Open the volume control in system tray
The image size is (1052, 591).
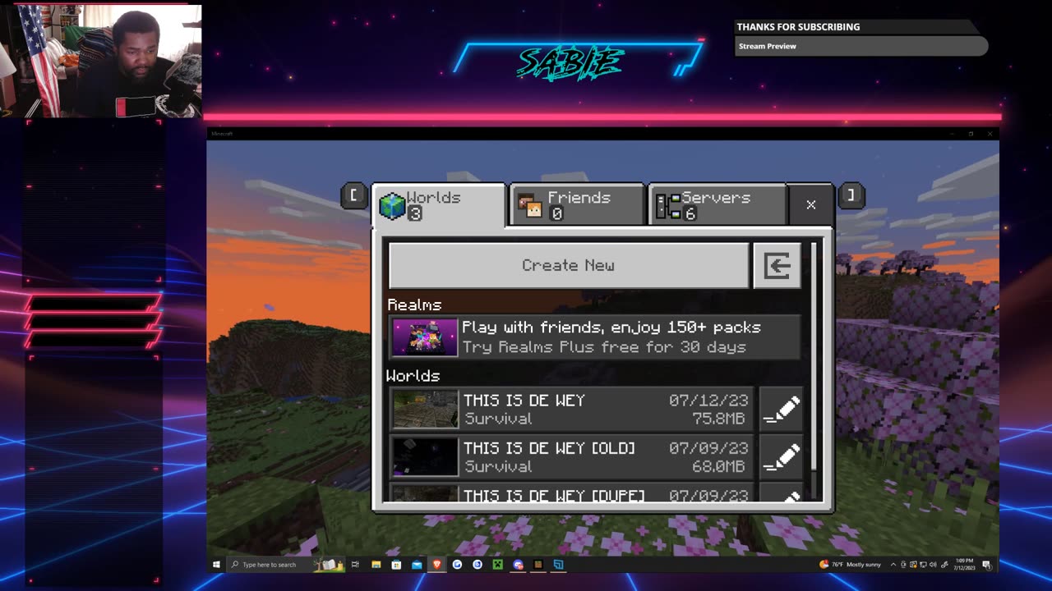933,565
